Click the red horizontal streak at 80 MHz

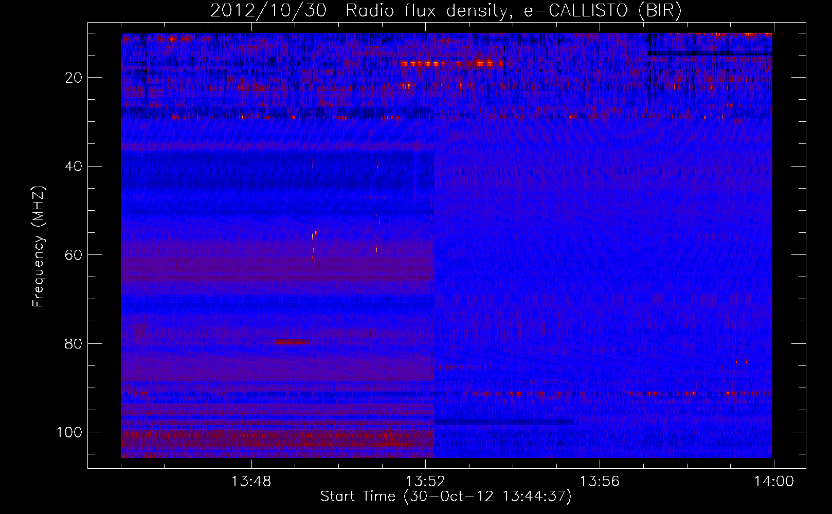click(292, 342)
